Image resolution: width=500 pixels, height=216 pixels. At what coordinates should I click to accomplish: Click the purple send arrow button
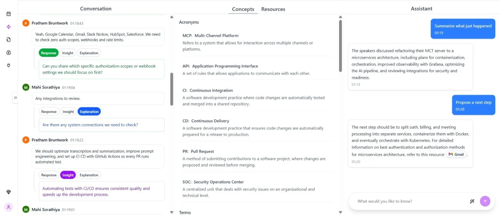[485, 201]
